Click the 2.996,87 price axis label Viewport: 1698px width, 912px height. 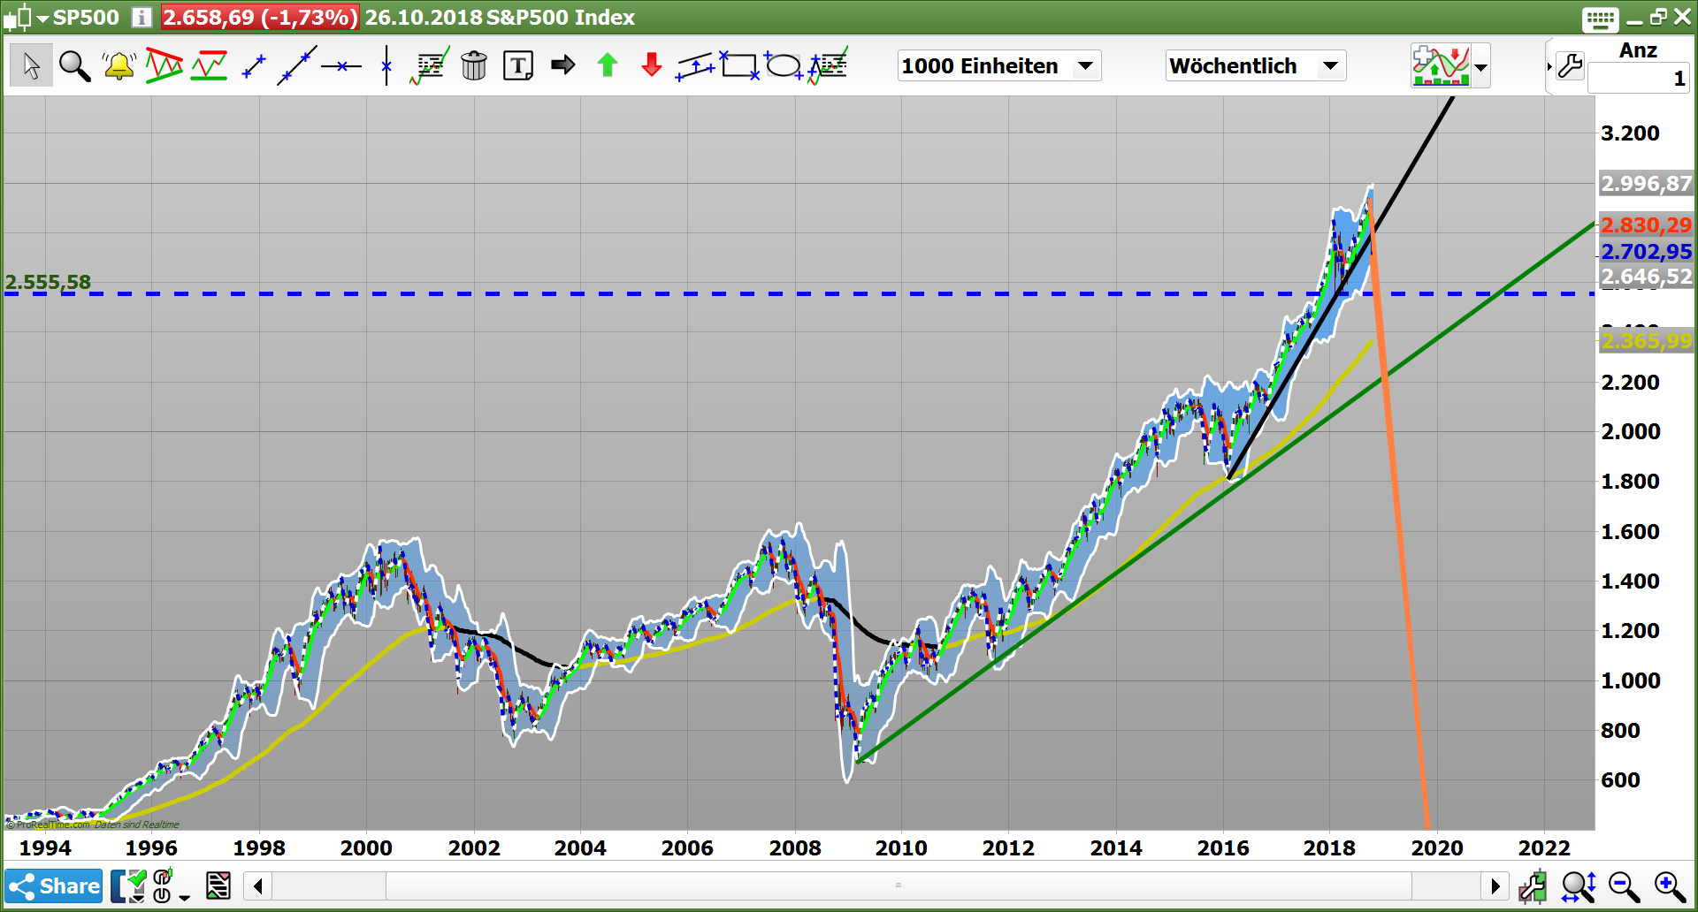point(1646,184)
